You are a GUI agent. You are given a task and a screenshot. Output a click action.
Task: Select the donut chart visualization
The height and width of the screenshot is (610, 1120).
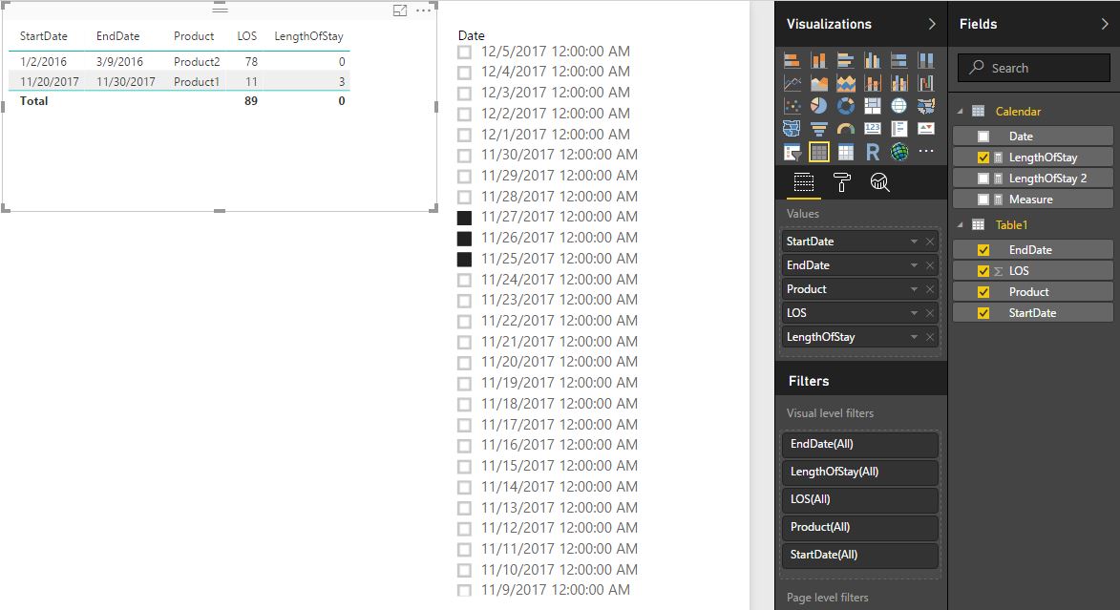[846, 106]
